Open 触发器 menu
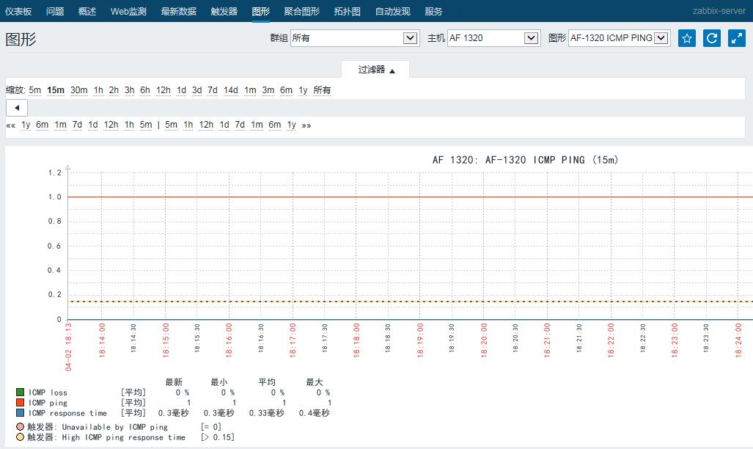 (x=224, y=12)
